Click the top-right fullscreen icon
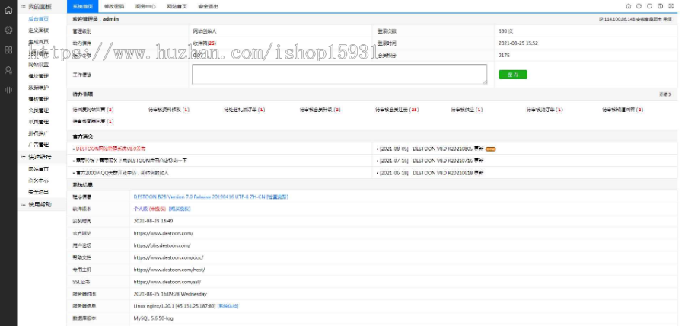 click(671, 6)
